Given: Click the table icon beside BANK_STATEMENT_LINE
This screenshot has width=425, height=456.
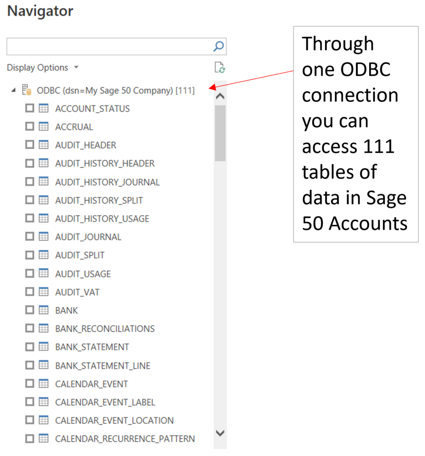Looking at the screenshot, I should pyautogui.click(x=44, y=365).
